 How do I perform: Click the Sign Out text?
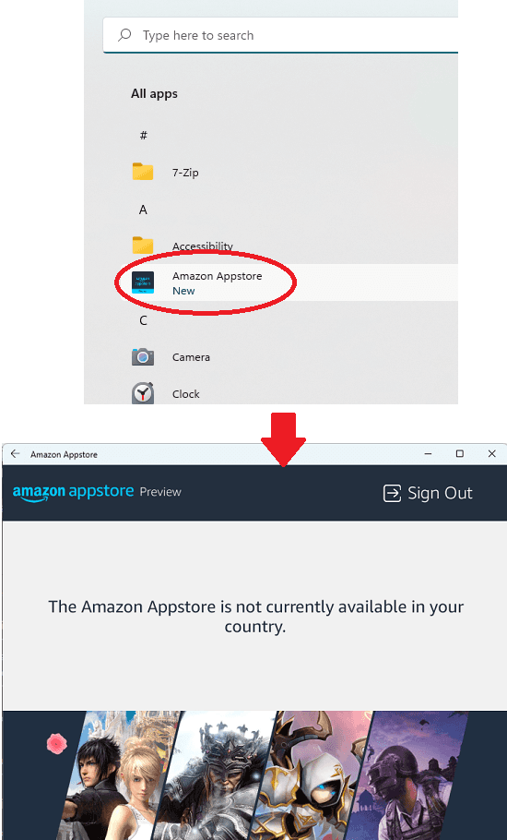pyautogui.click(x=440, y=494)
